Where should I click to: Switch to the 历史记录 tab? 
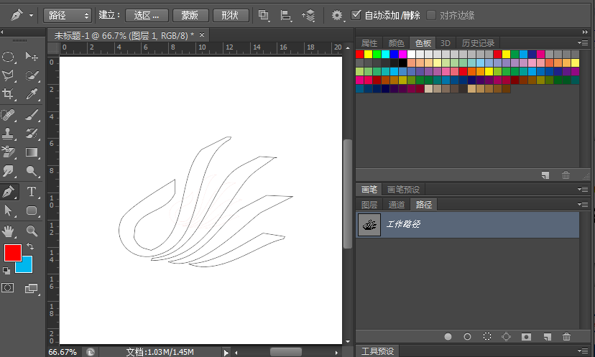(x=478, y=43)
